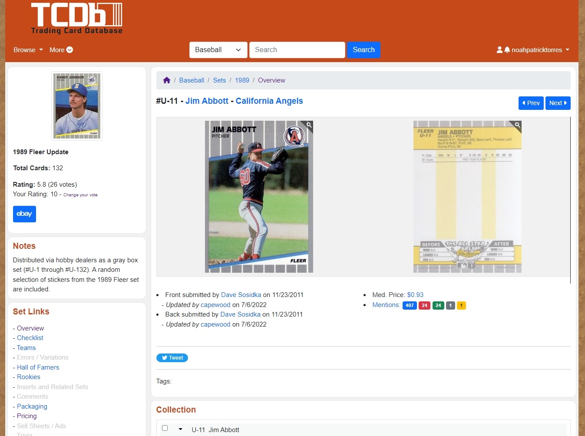Click the Collection section heading
The width and height of the screenshot is (585, 436).
[176, 410]
